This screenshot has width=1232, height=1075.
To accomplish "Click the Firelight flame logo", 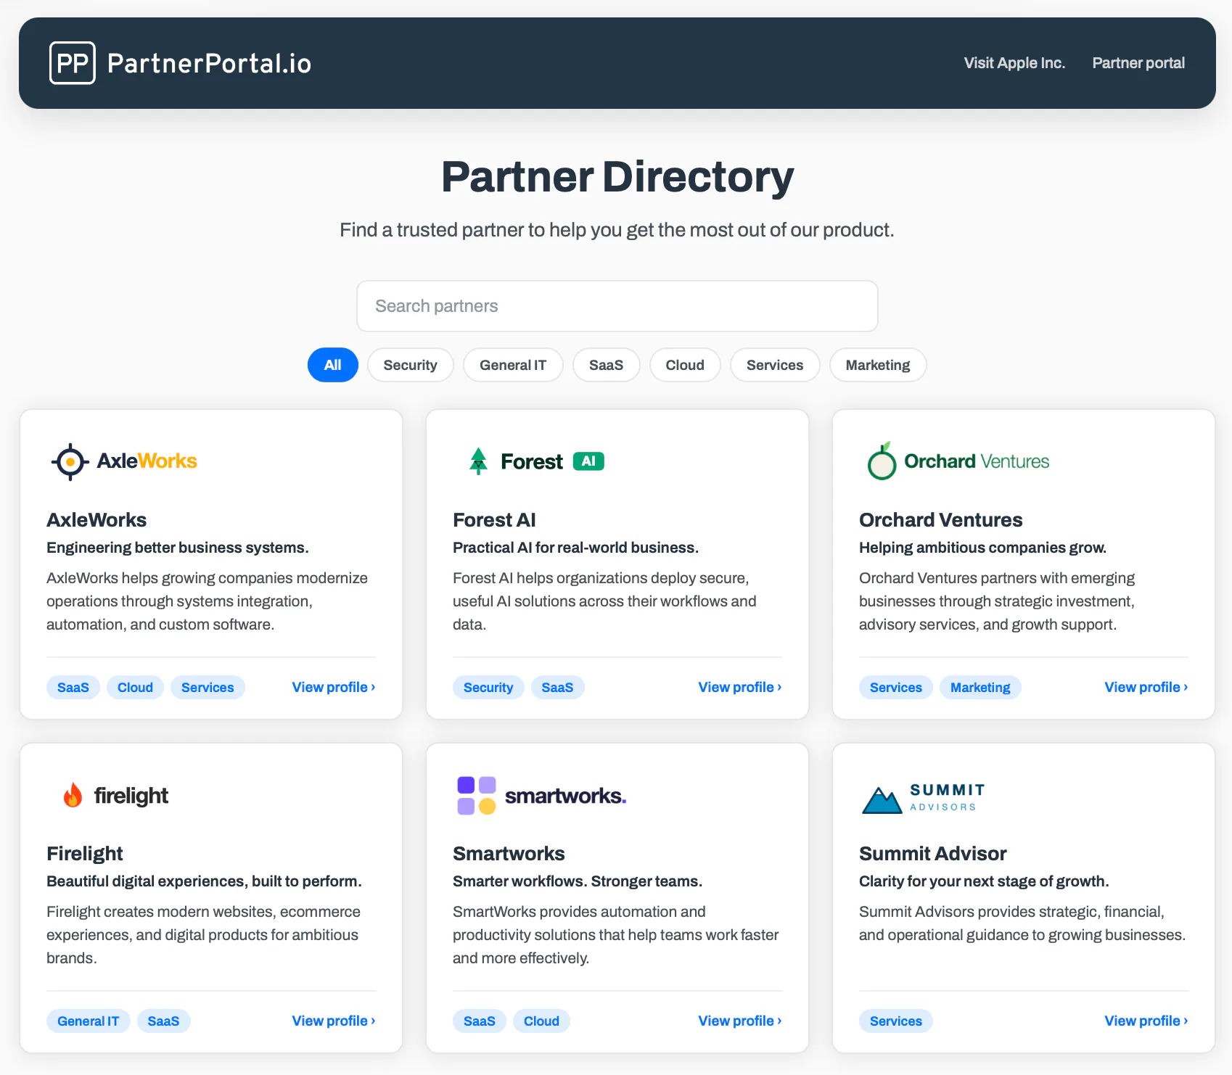I will coord(73,795).
